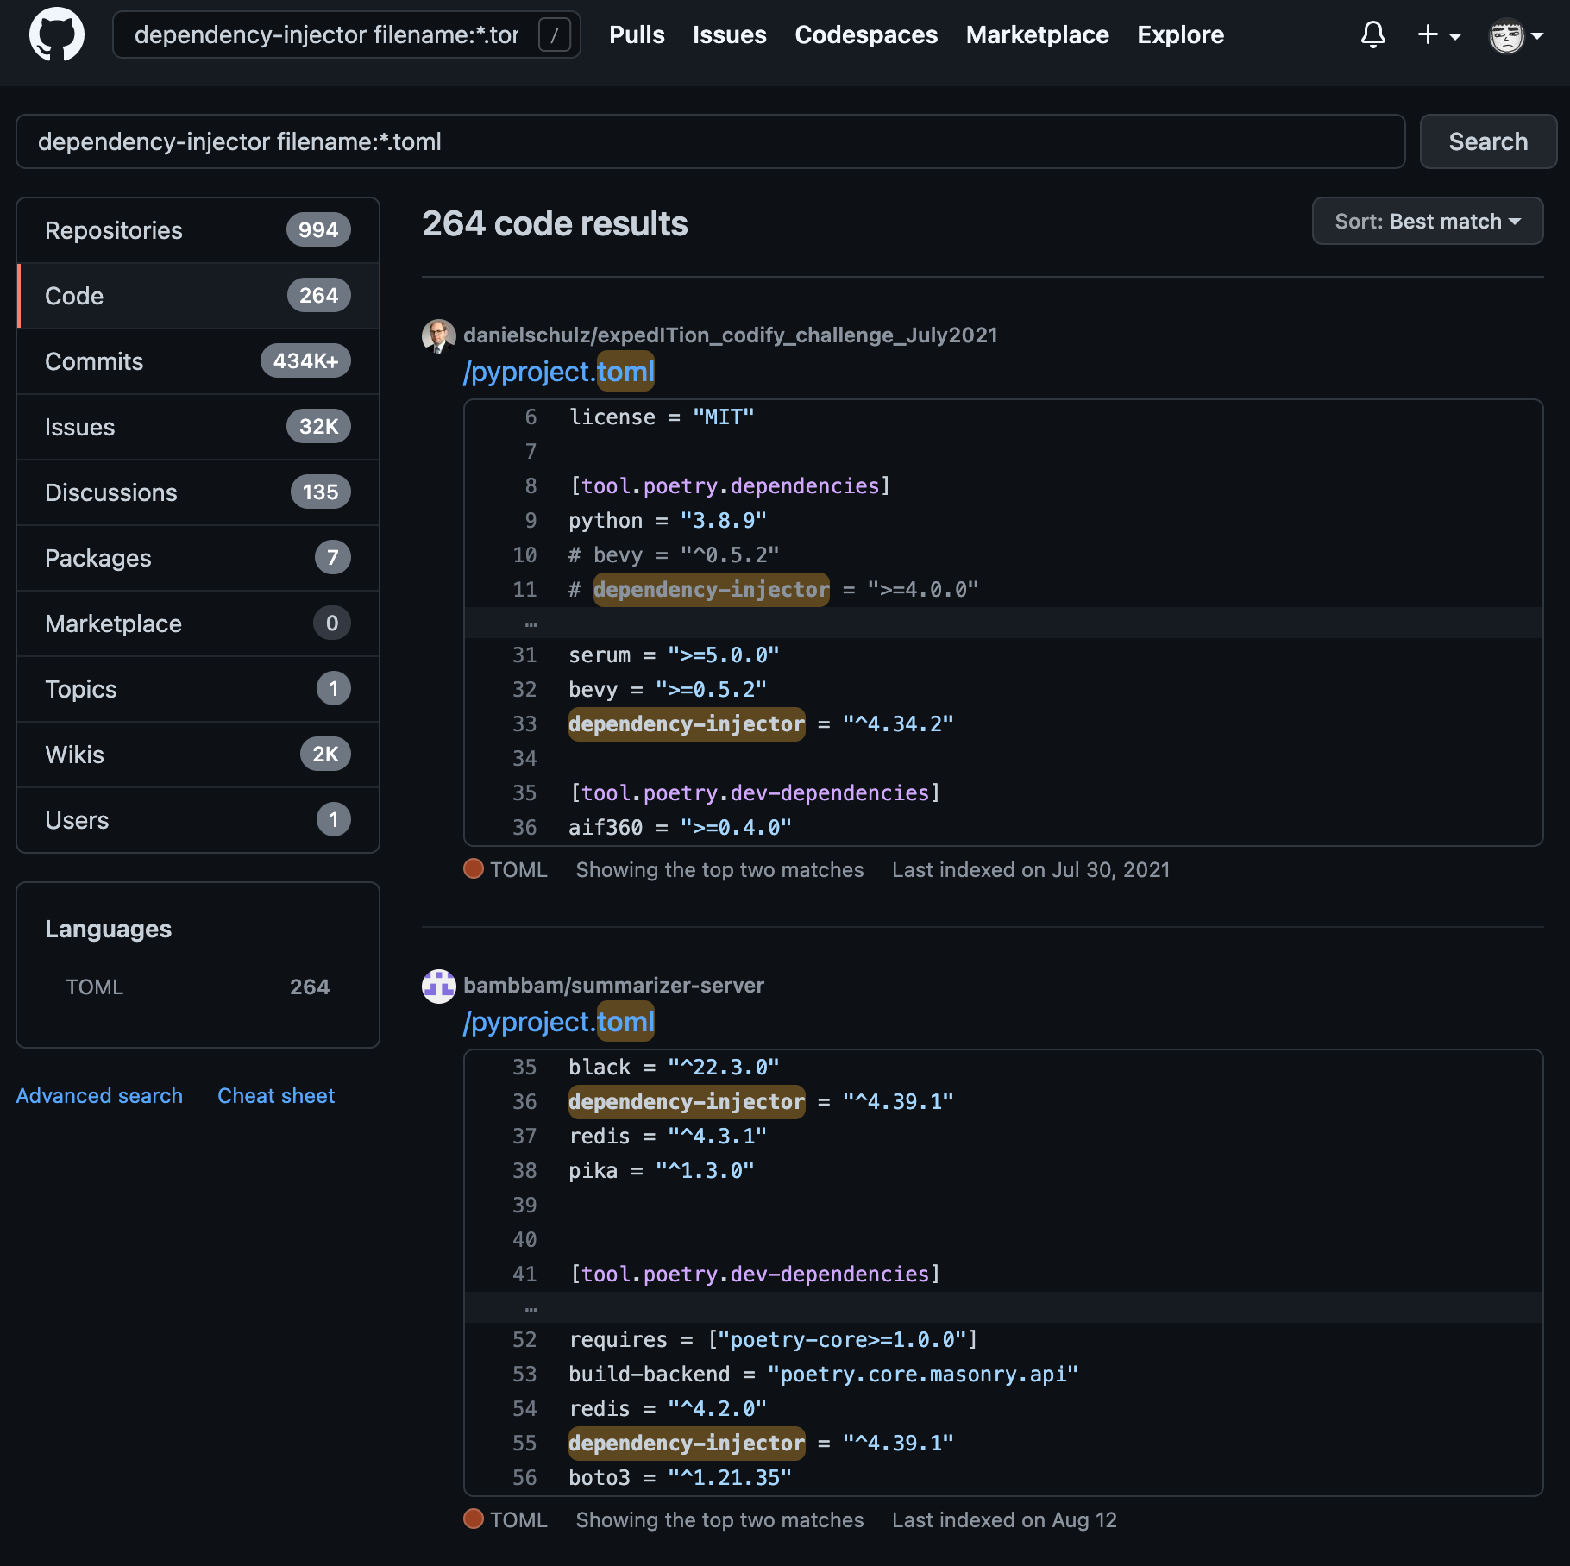The width and height of the screenshot is (1570, 1566).
Task: Click the main search query input
Action: tap(711, 141)
